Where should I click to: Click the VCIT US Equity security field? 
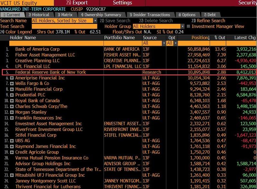coord(27,3)
